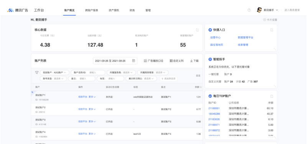The width and height of the screenshot is (307, 144).
Task: Edit the 快捷入口 card
Action: pos(272,30)
